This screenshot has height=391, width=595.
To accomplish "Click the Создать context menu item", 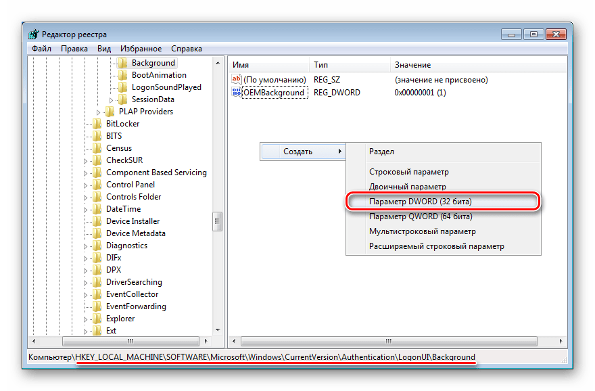I will coord(303,152).
